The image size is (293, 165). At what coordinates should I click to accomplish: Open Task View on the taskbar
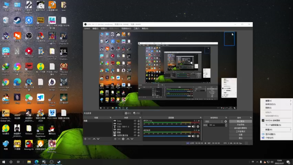pos(18,162)
